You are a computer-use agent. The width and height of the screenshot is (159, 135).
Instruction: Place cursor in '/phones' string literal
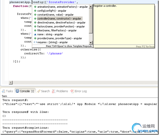coord(55,53)
